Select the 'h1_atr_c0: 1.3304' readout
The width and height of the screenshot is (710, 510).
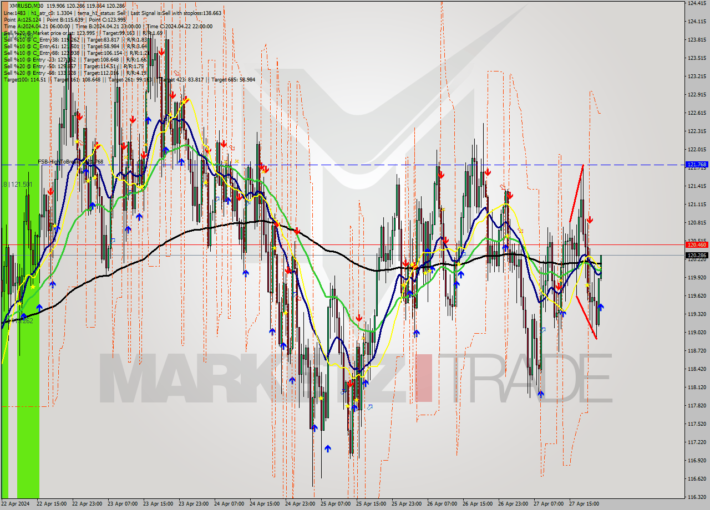(x=50, y=13)
